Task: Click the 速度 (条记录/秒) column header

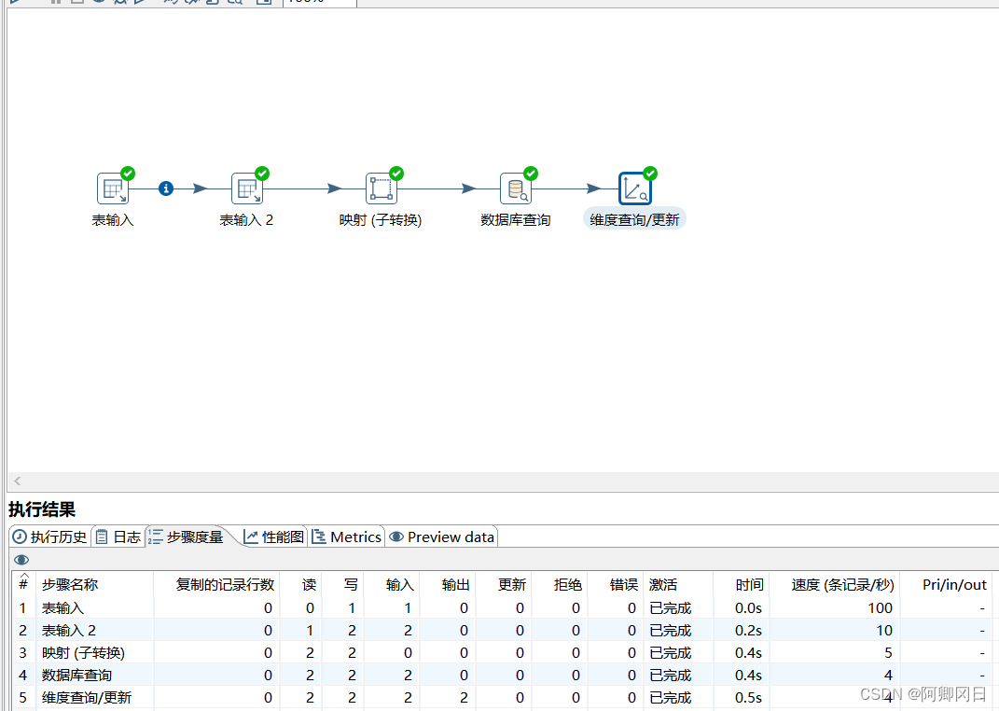Action: click(842, 585)
